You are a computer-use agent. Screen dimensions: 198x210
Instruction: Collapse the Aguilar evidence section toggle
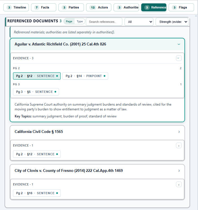pos(179,58)
